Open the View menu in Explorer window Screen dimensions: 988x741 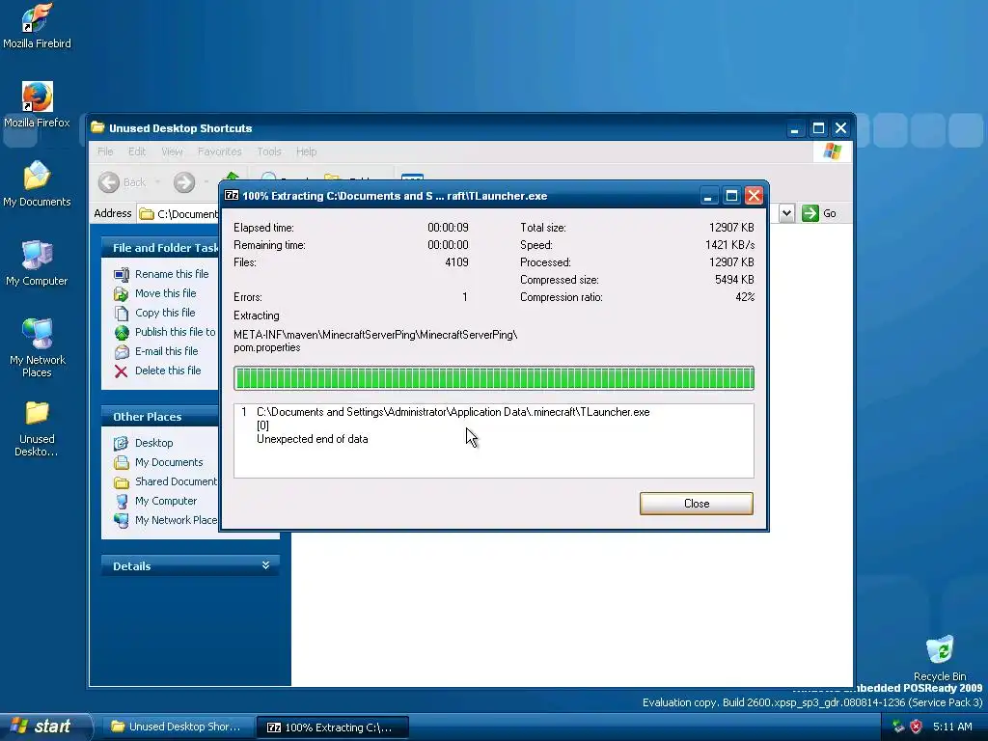[x=172, y=151]
